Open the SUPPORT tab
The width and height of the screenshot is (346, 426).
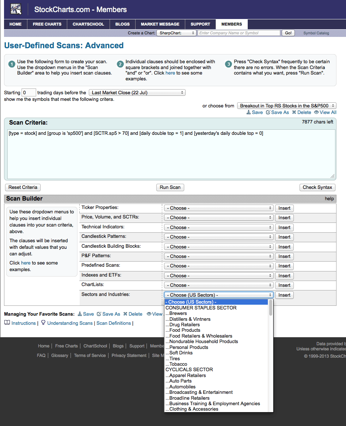click(x=200, y=24)
